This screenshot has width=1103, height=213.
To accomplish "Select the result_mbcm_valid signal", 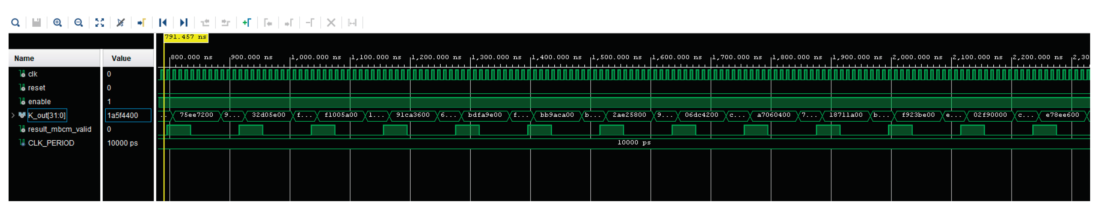I will coord(59,129).
